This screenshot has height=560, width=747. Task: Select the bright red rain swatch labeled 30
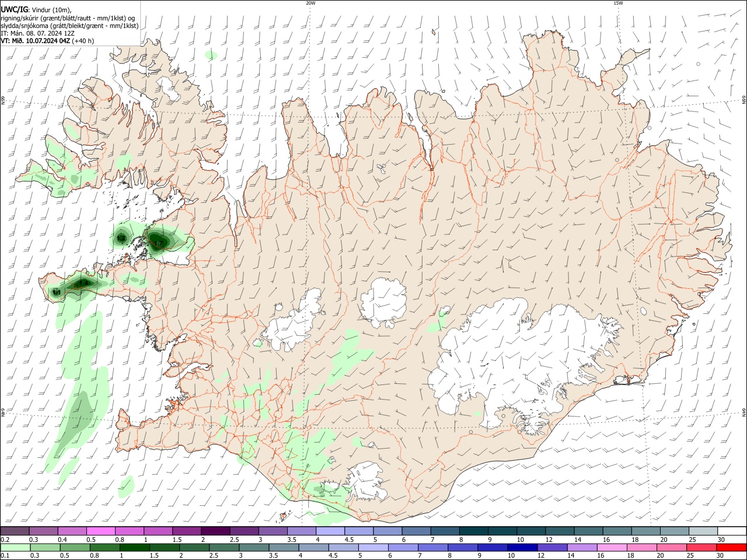pyautogui.click(x=732, y=547)
